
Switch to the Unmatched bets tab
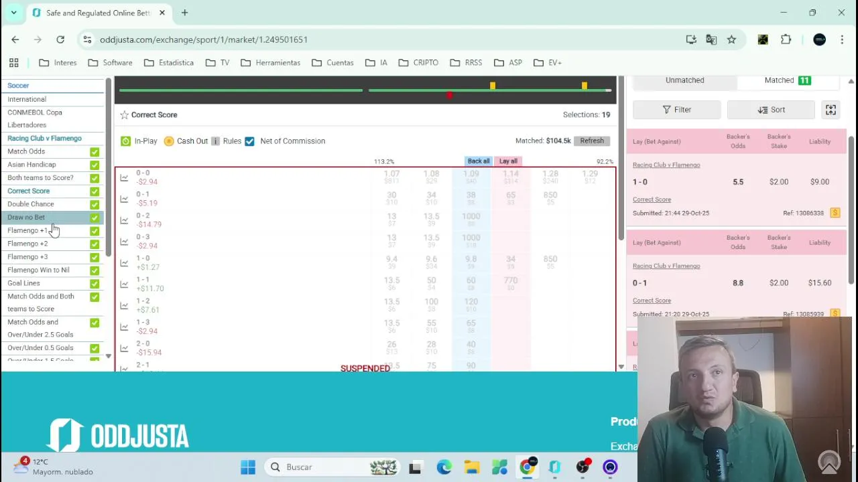point(684,80)
